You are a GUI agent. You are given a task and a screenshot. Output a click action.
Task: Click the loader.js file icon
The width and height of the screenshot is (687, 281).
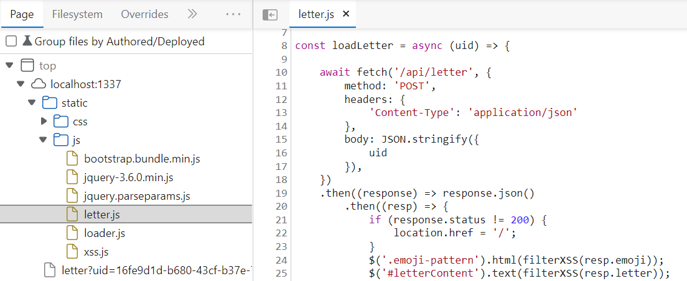coord(73,233)
